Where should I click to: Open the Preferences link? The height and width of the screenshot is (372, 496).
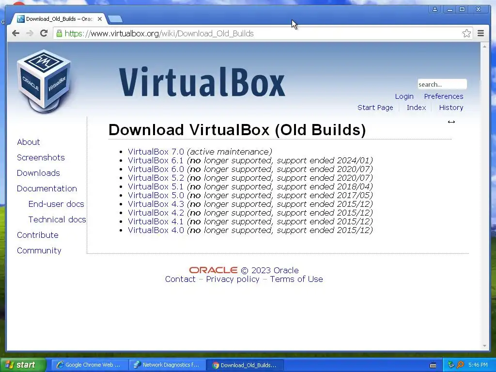(444, 96)
